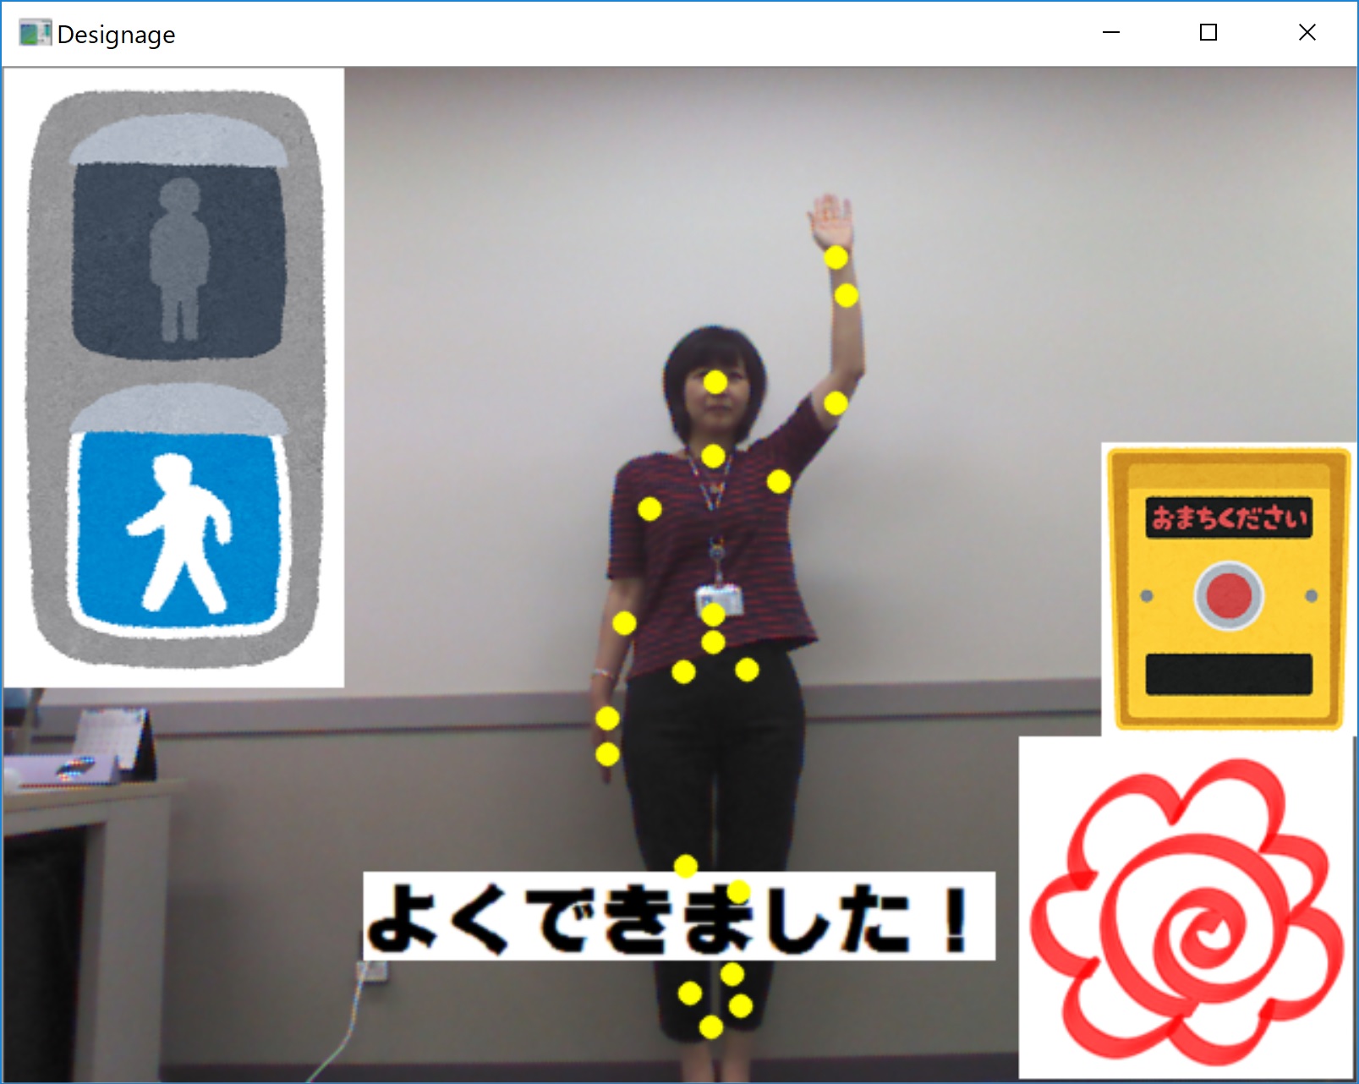Click the yellow joint marker on the head

point(715,382)
